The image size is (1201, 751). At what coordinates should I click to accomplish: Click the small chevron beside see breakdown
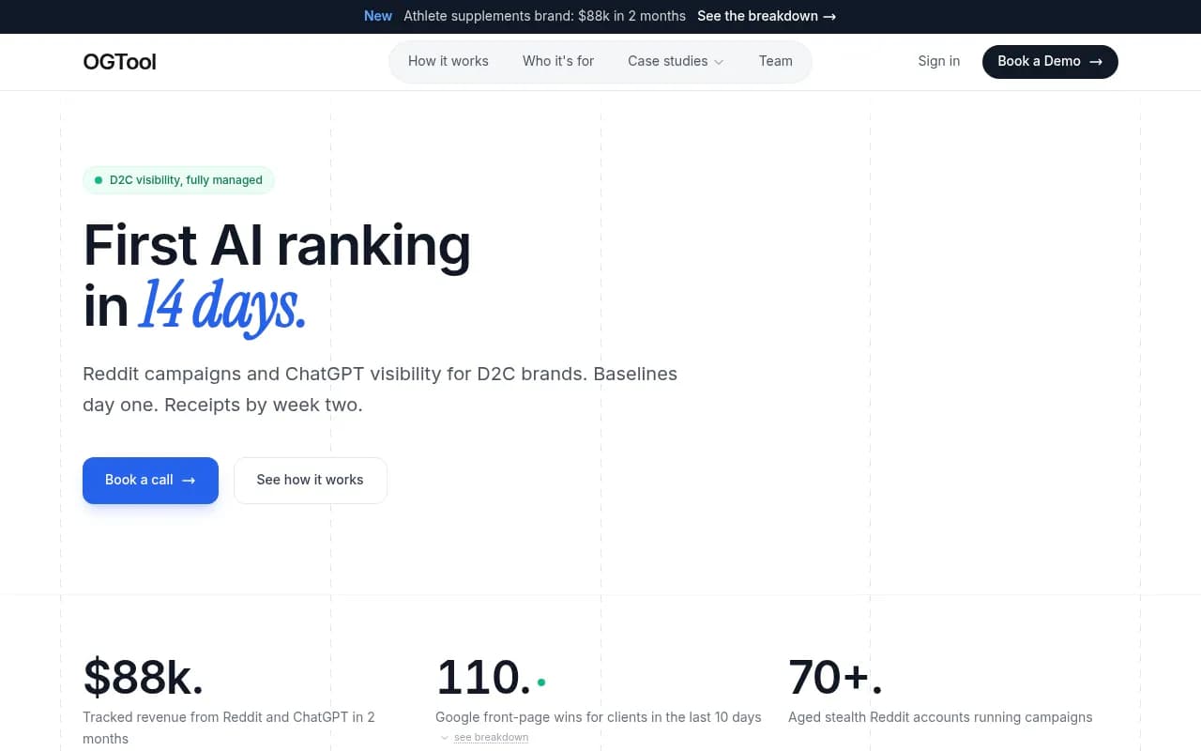(445, 738)
